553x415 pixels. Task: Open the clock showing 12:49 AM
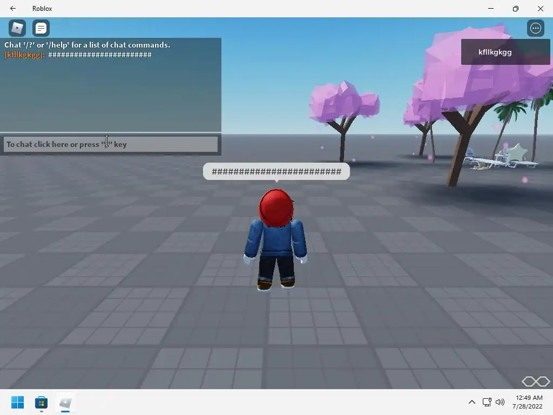pos(528,402)
